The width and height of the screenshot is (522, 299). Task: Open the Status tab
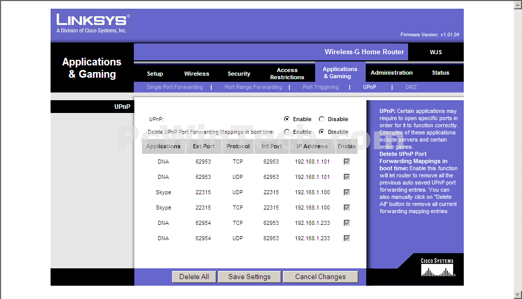click(440, 73)
